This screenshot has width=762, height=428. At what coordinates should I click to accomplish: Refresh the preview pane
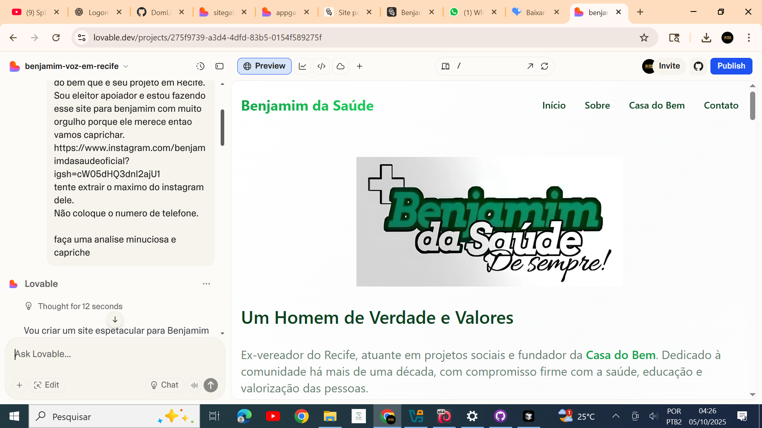coord(545,66)
